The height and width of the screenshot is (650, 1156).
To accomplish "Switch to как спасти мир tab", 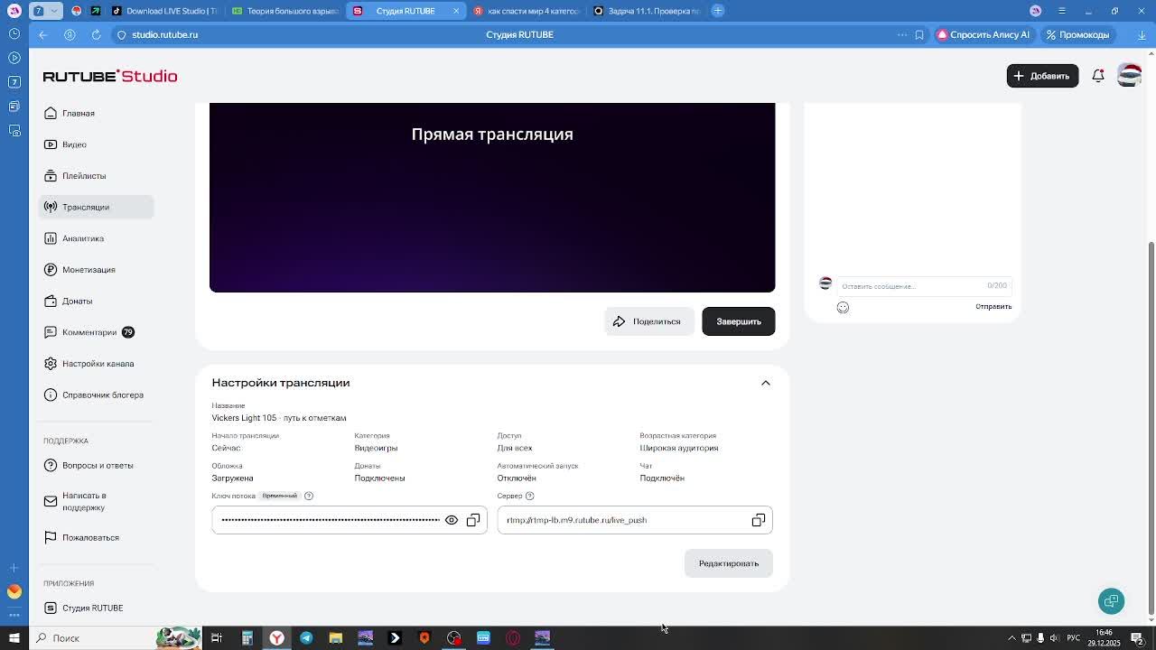I will 526,11.
